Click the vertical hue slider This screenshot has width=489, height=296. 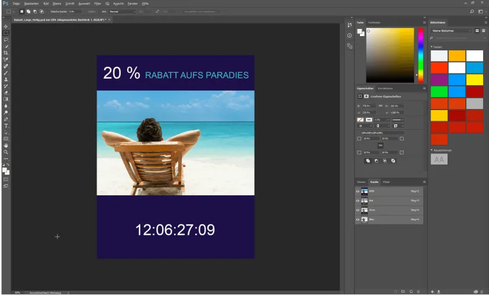[x=421, y=55]
